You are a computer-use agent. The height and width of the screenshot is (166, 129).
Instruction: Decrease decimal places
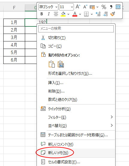coord(105,14)
